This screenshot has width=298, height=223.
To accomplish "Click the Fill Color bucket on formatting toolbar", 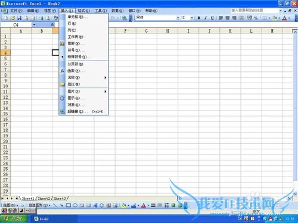I will click(275, 18).
